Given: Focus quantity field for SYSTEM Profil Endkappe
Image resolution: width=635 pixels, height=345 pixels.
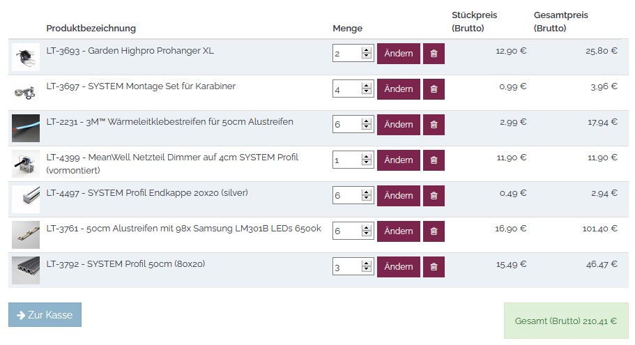Looking at the screenshot, I should tap(346, 196).
